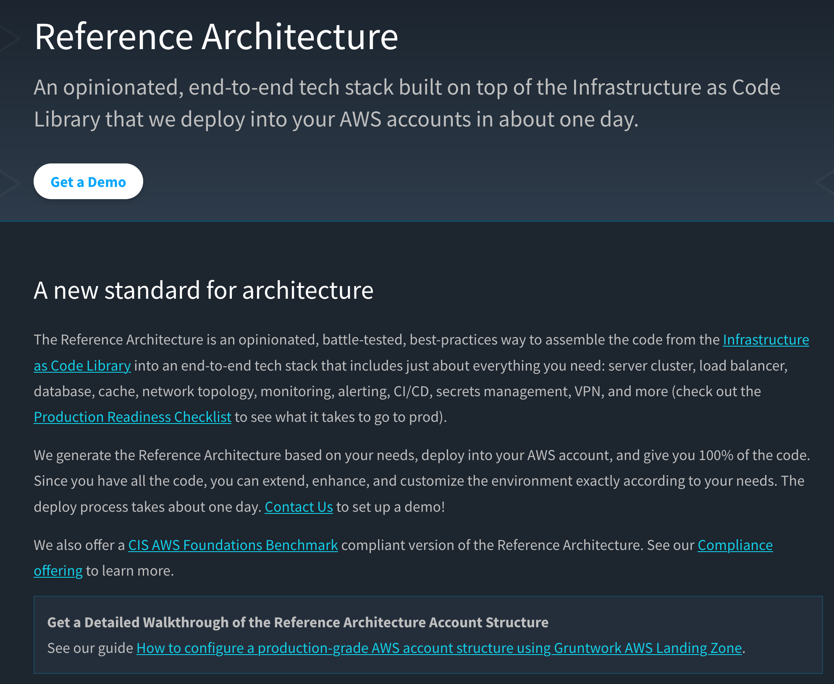Viewport: 834px width, 684px height.
Task: Click the Reference Architecture page title
Action: click(216, 37)
